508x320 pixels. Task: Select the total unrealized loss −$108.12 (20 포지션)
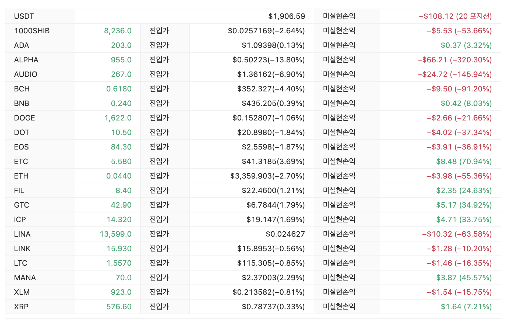455,16
